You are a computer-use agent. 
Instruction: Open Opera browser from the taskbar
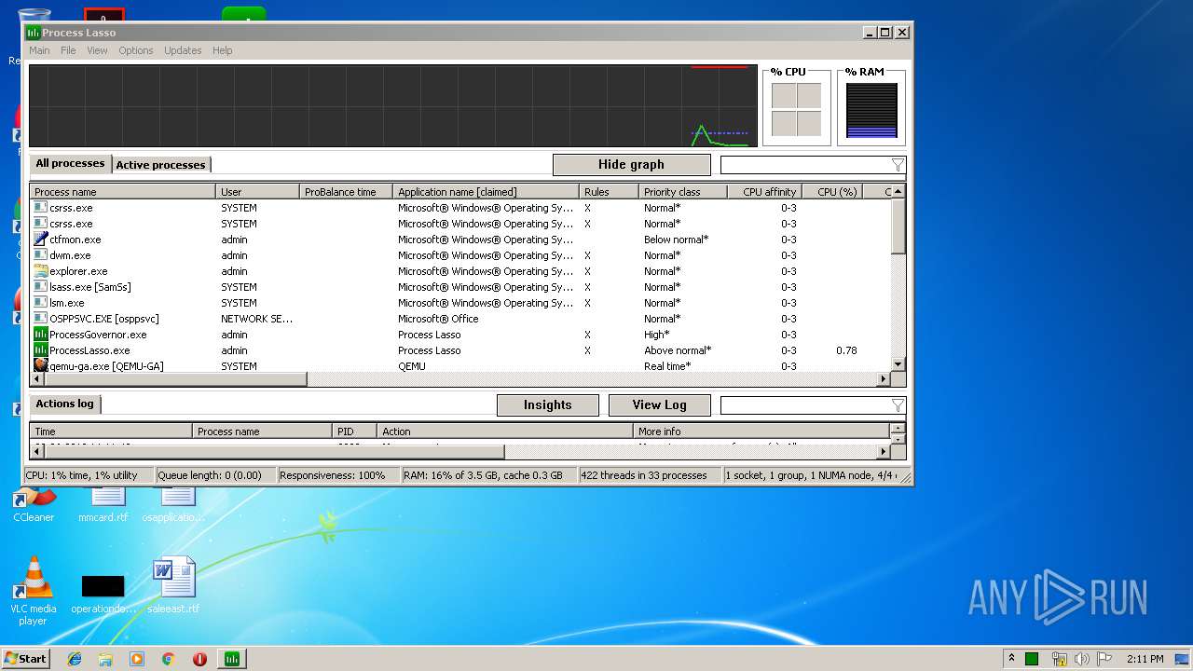click(x=199, y=659)
